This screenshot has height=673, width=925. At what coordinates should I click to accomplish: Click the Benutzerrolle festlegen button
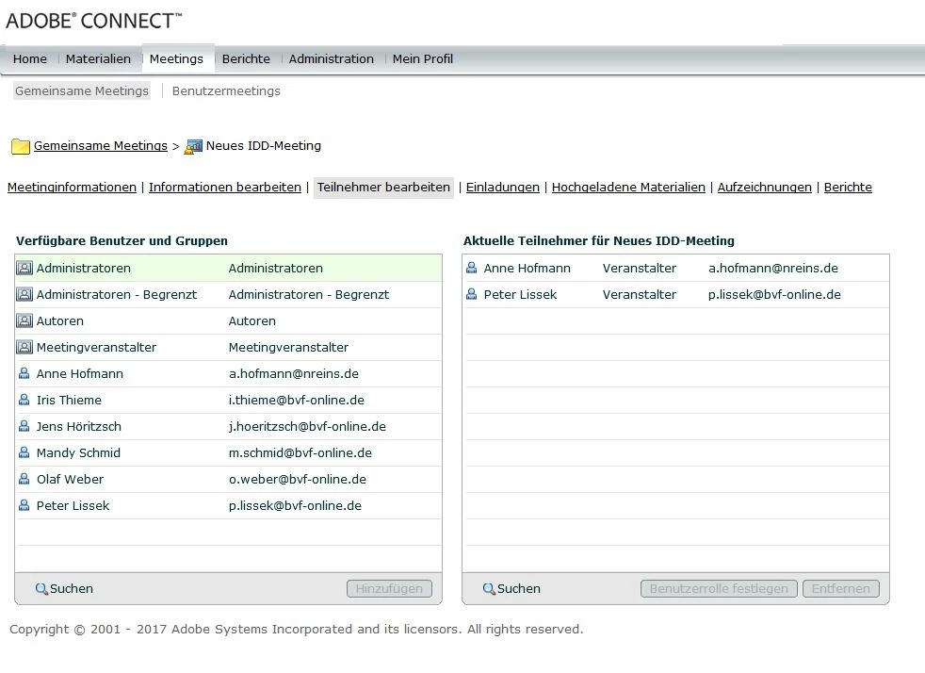719,588
